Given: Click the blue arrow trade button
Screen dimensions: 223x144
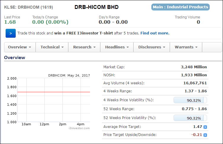Looking at the screenshot, I should click(x=11, y=33).
